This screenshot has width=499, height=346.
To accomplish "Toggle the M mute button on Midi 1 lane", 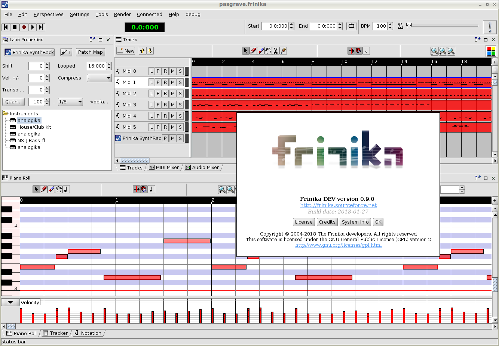I will tap(173, 82).
